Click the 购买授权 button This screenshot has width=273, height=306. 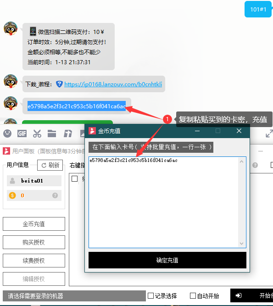[34, 242]
